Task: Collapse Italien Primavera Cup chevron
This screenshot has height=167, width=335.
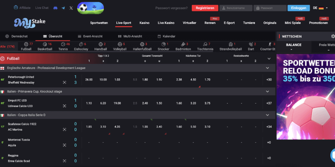Action: pos(267,91)
